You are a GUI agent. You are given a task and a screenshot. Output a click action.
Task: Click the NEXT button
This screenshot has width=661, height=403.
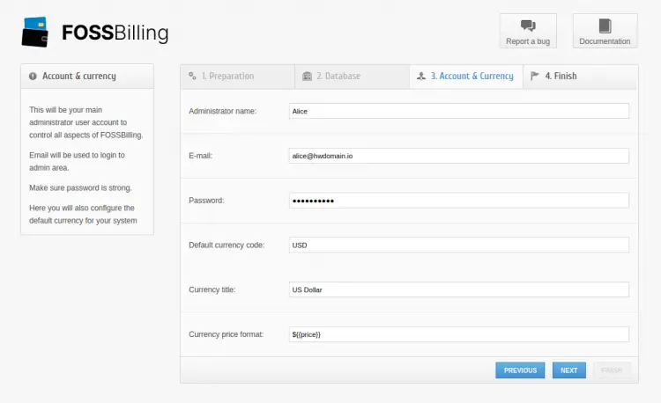pos(569,370)
